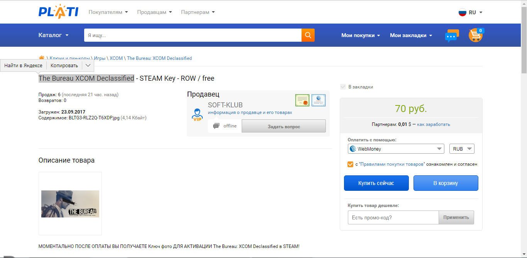Image resolution: width=527 pixels, height=258 pixels.
Task: Open 'информация о продавце и его товарах' link
Action: [250, 113]
